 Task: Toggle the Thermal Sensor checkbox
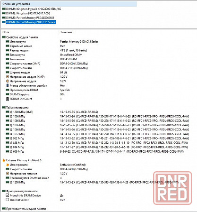[7, 200]
